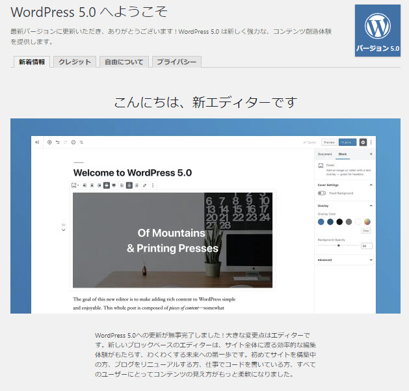
Task: Pick the gray overlay color
Action: tap(349, 222)
